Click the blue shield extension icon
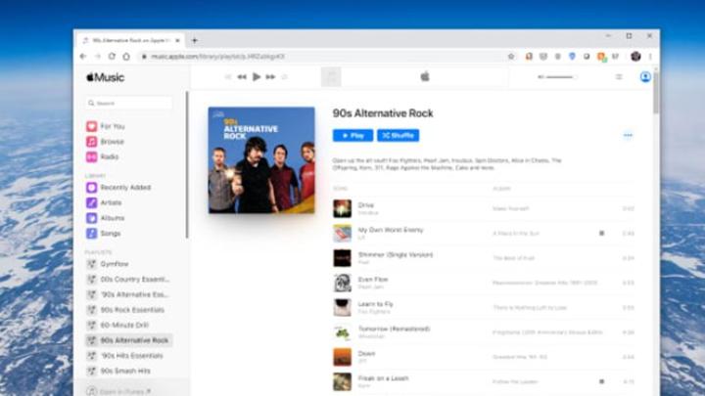The image size is (705, 396). pyautogui.click(x=572, y=56)
